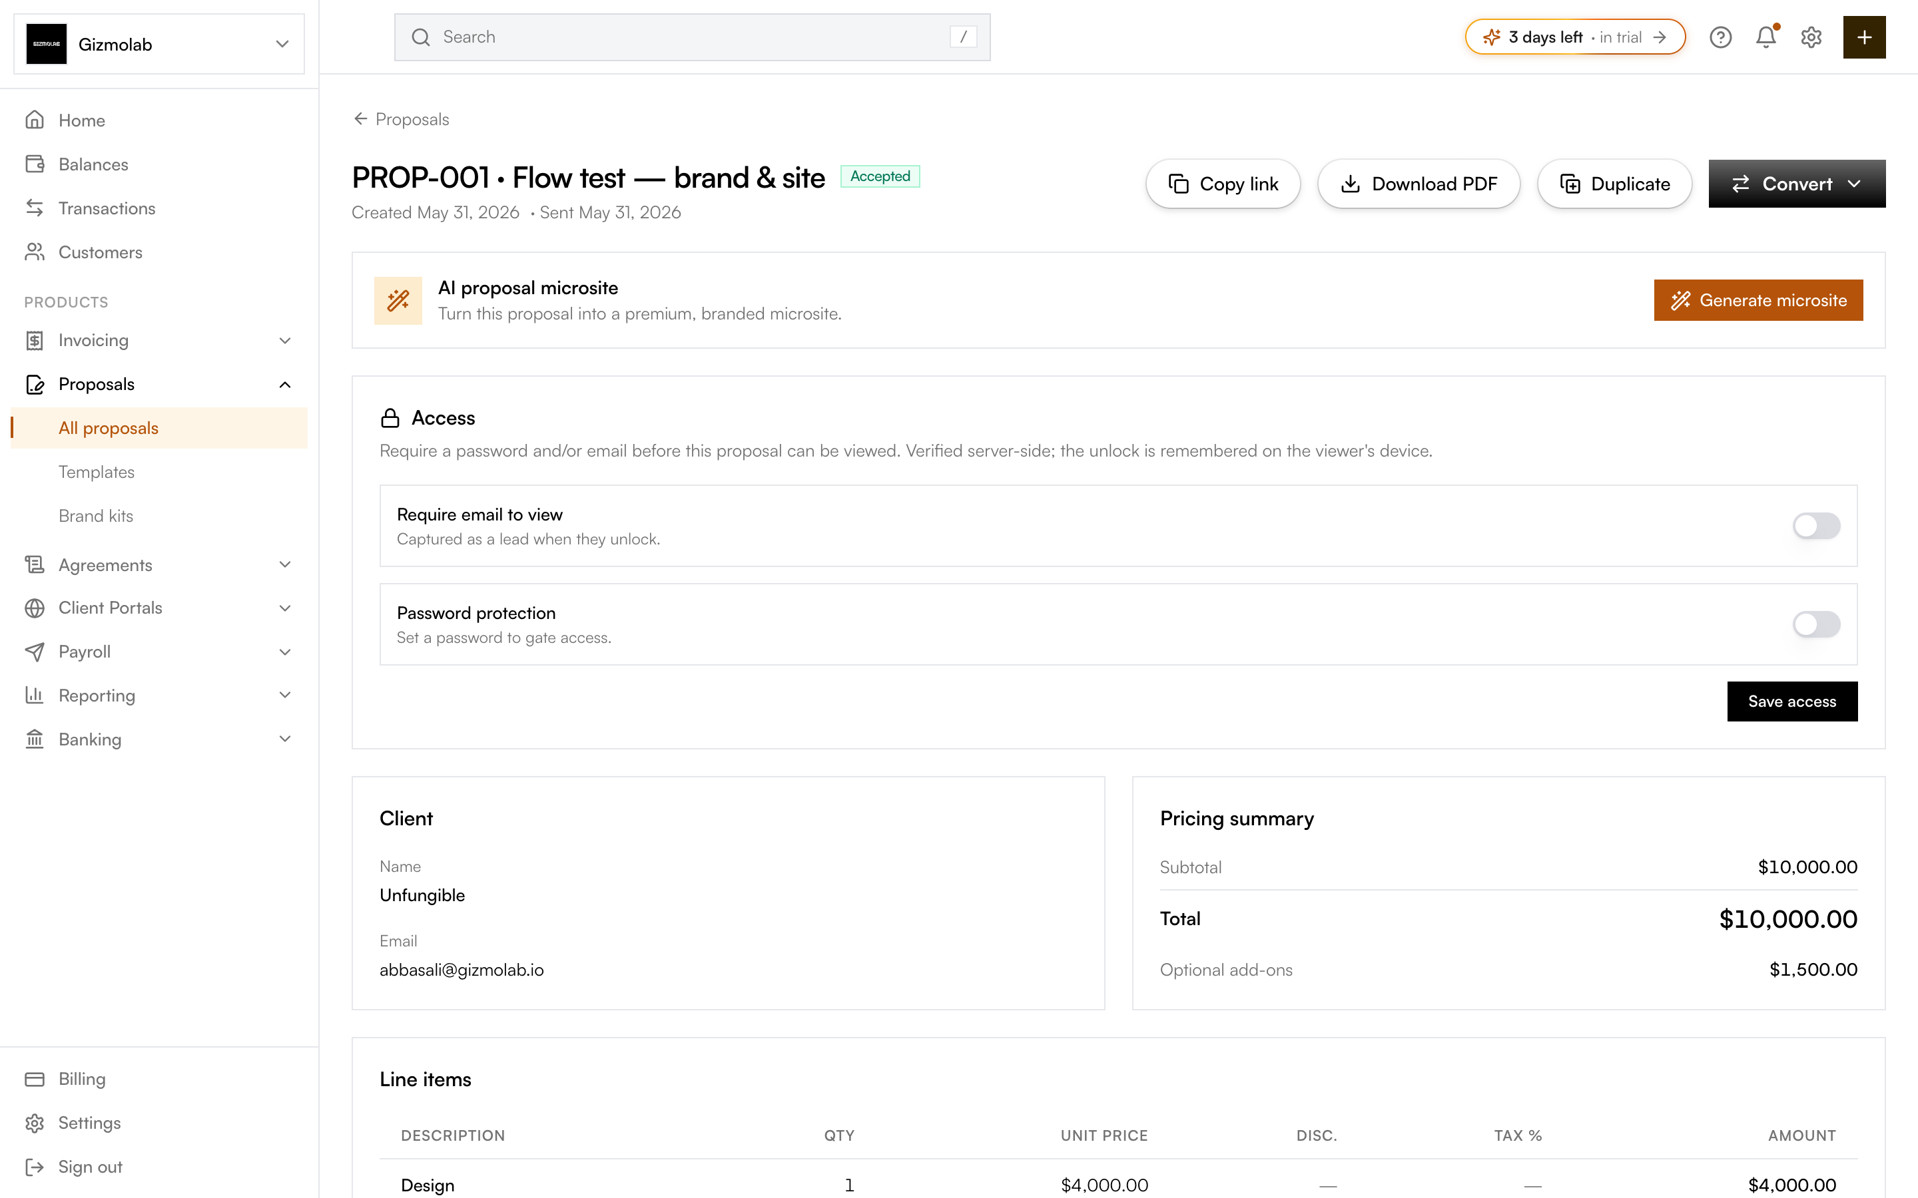Click the Client Portals globe icon
The image size is (1918, 1198).
coord(35,608)
